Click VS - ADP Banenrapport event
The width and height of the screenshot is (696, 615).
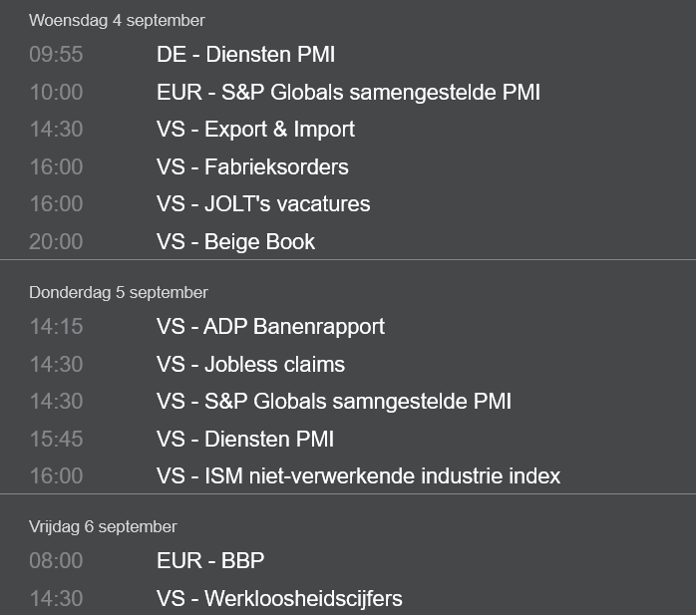[270, 327]
